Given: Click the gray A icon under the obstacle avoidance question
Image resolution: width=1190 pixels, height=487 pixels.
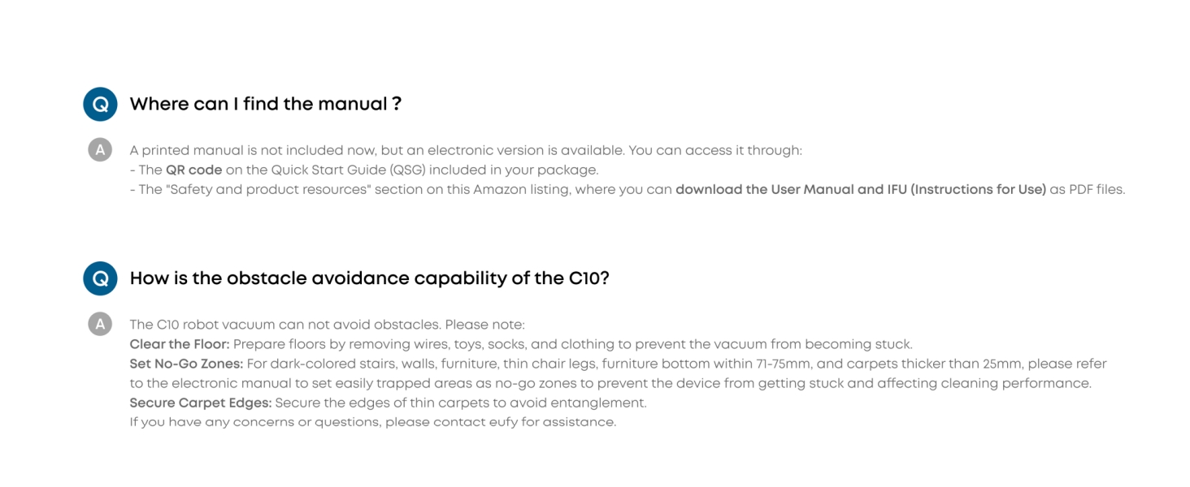Looking at the screenshot, I should [x=100, y=325].
